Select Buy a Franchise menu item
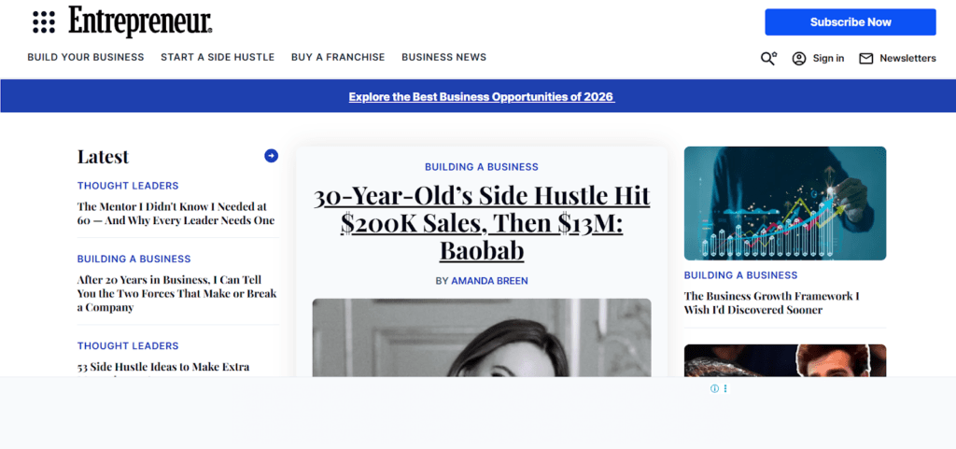The width and height of the screenshot is (956, 449). point(338,57)
